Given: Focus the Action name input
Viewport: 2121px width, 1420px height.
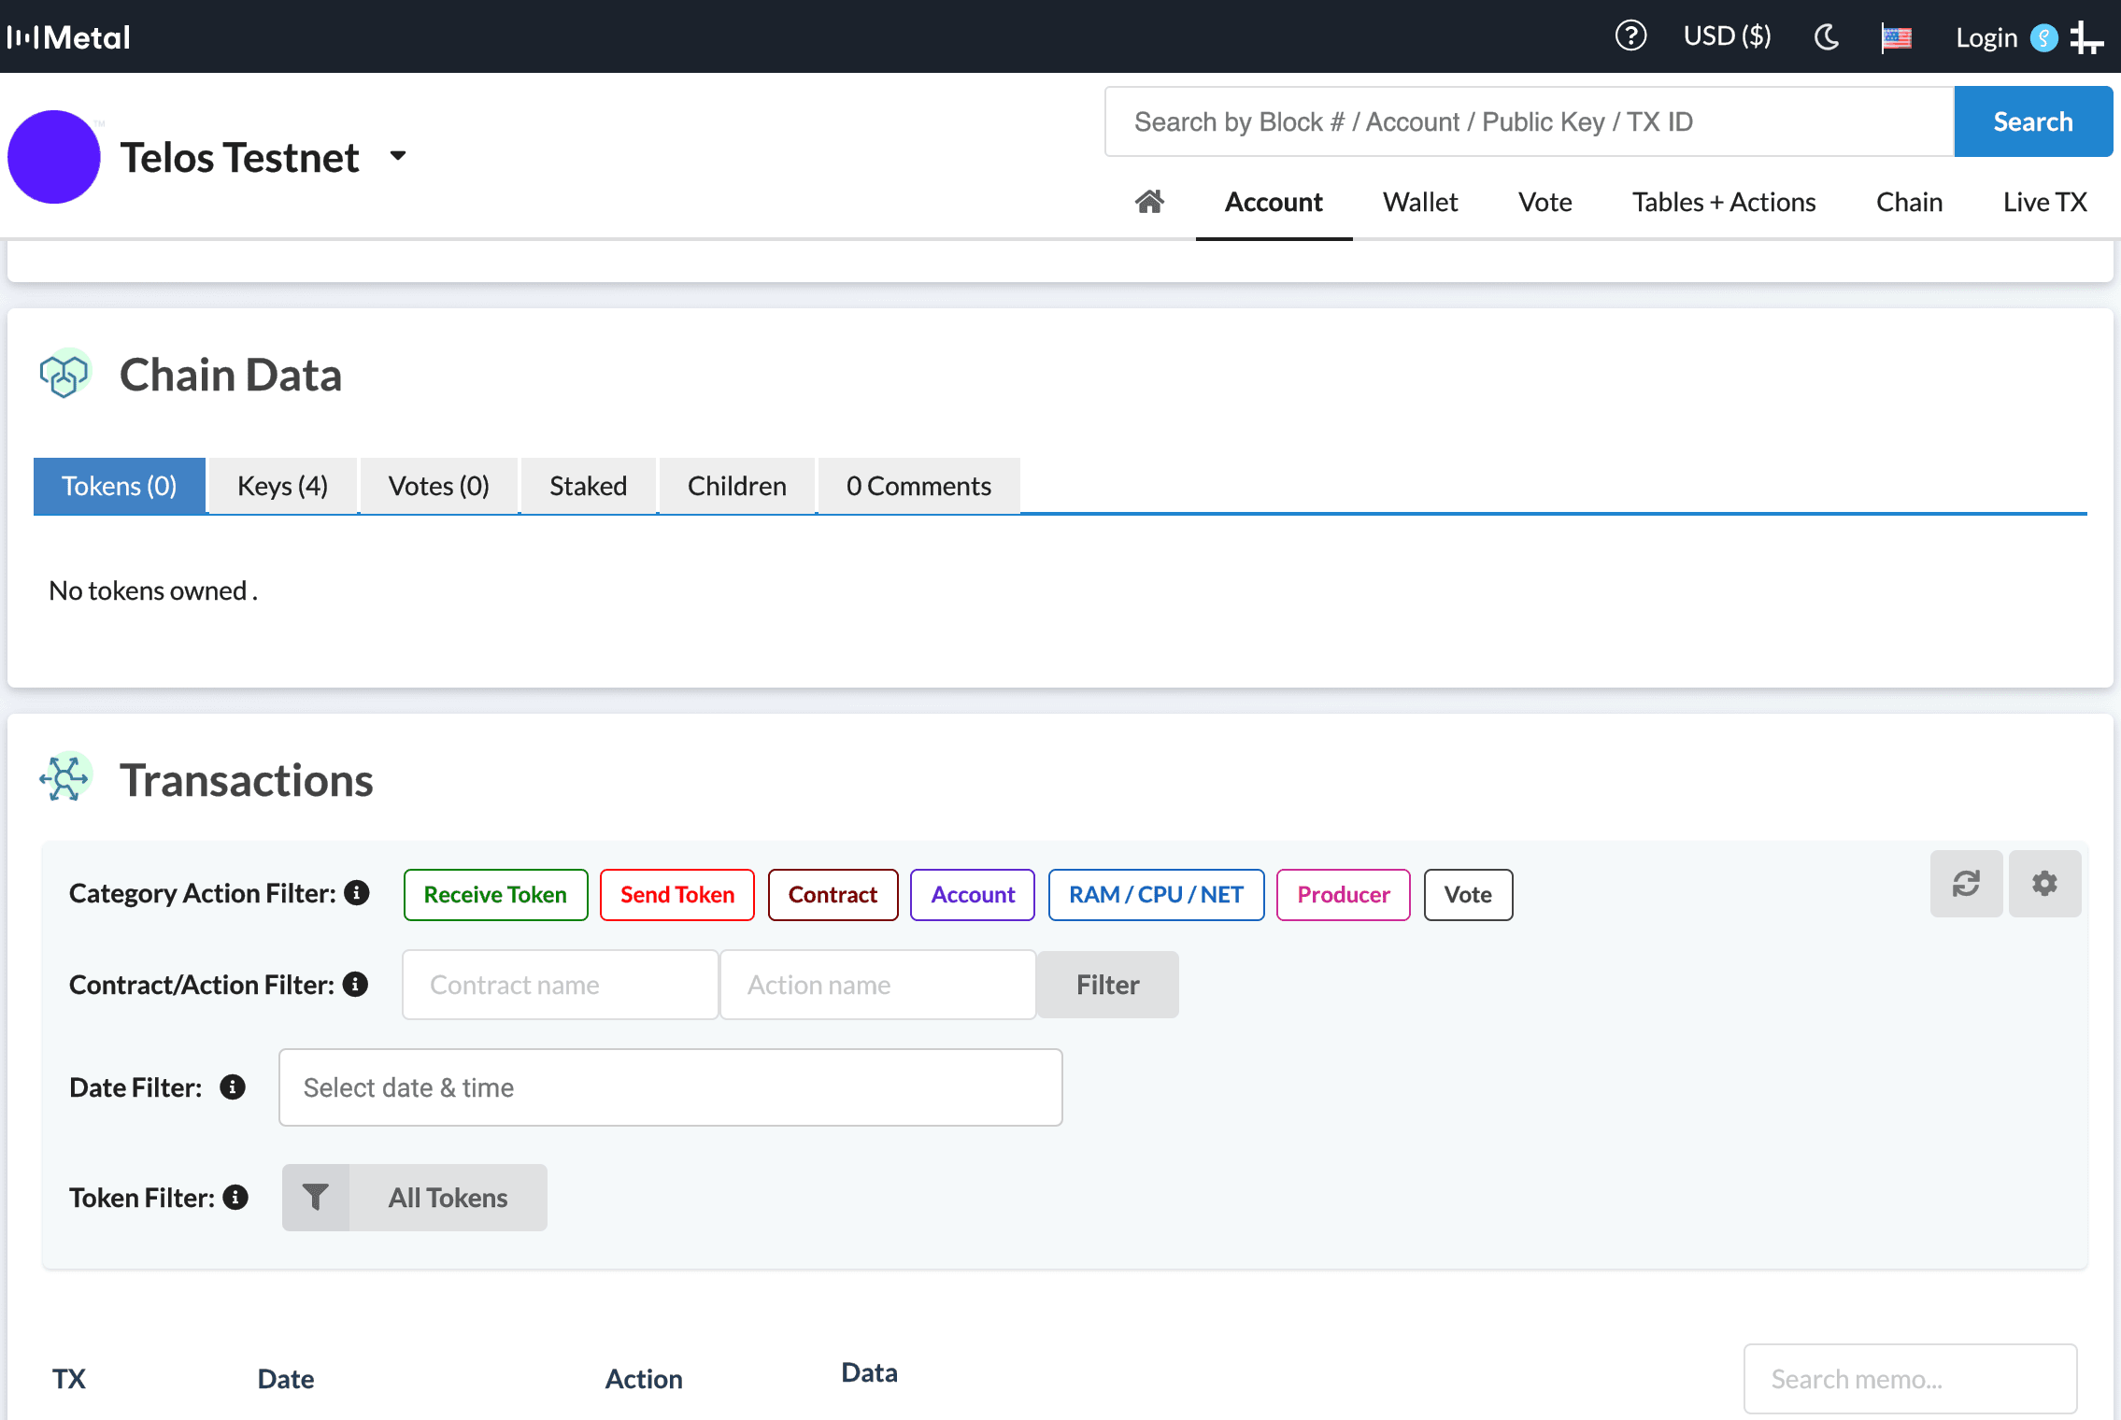Looking at the screenshot, I should 877,985.
